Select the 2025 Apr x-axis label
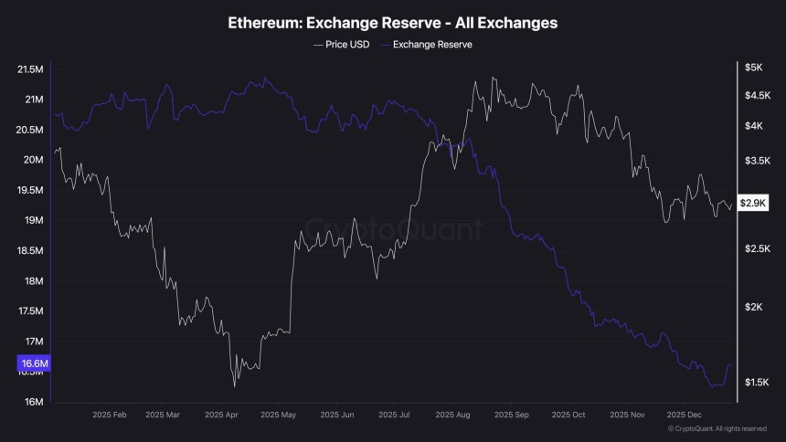The image size is (786, 442). pyautogui.click(x=222, y=414)
